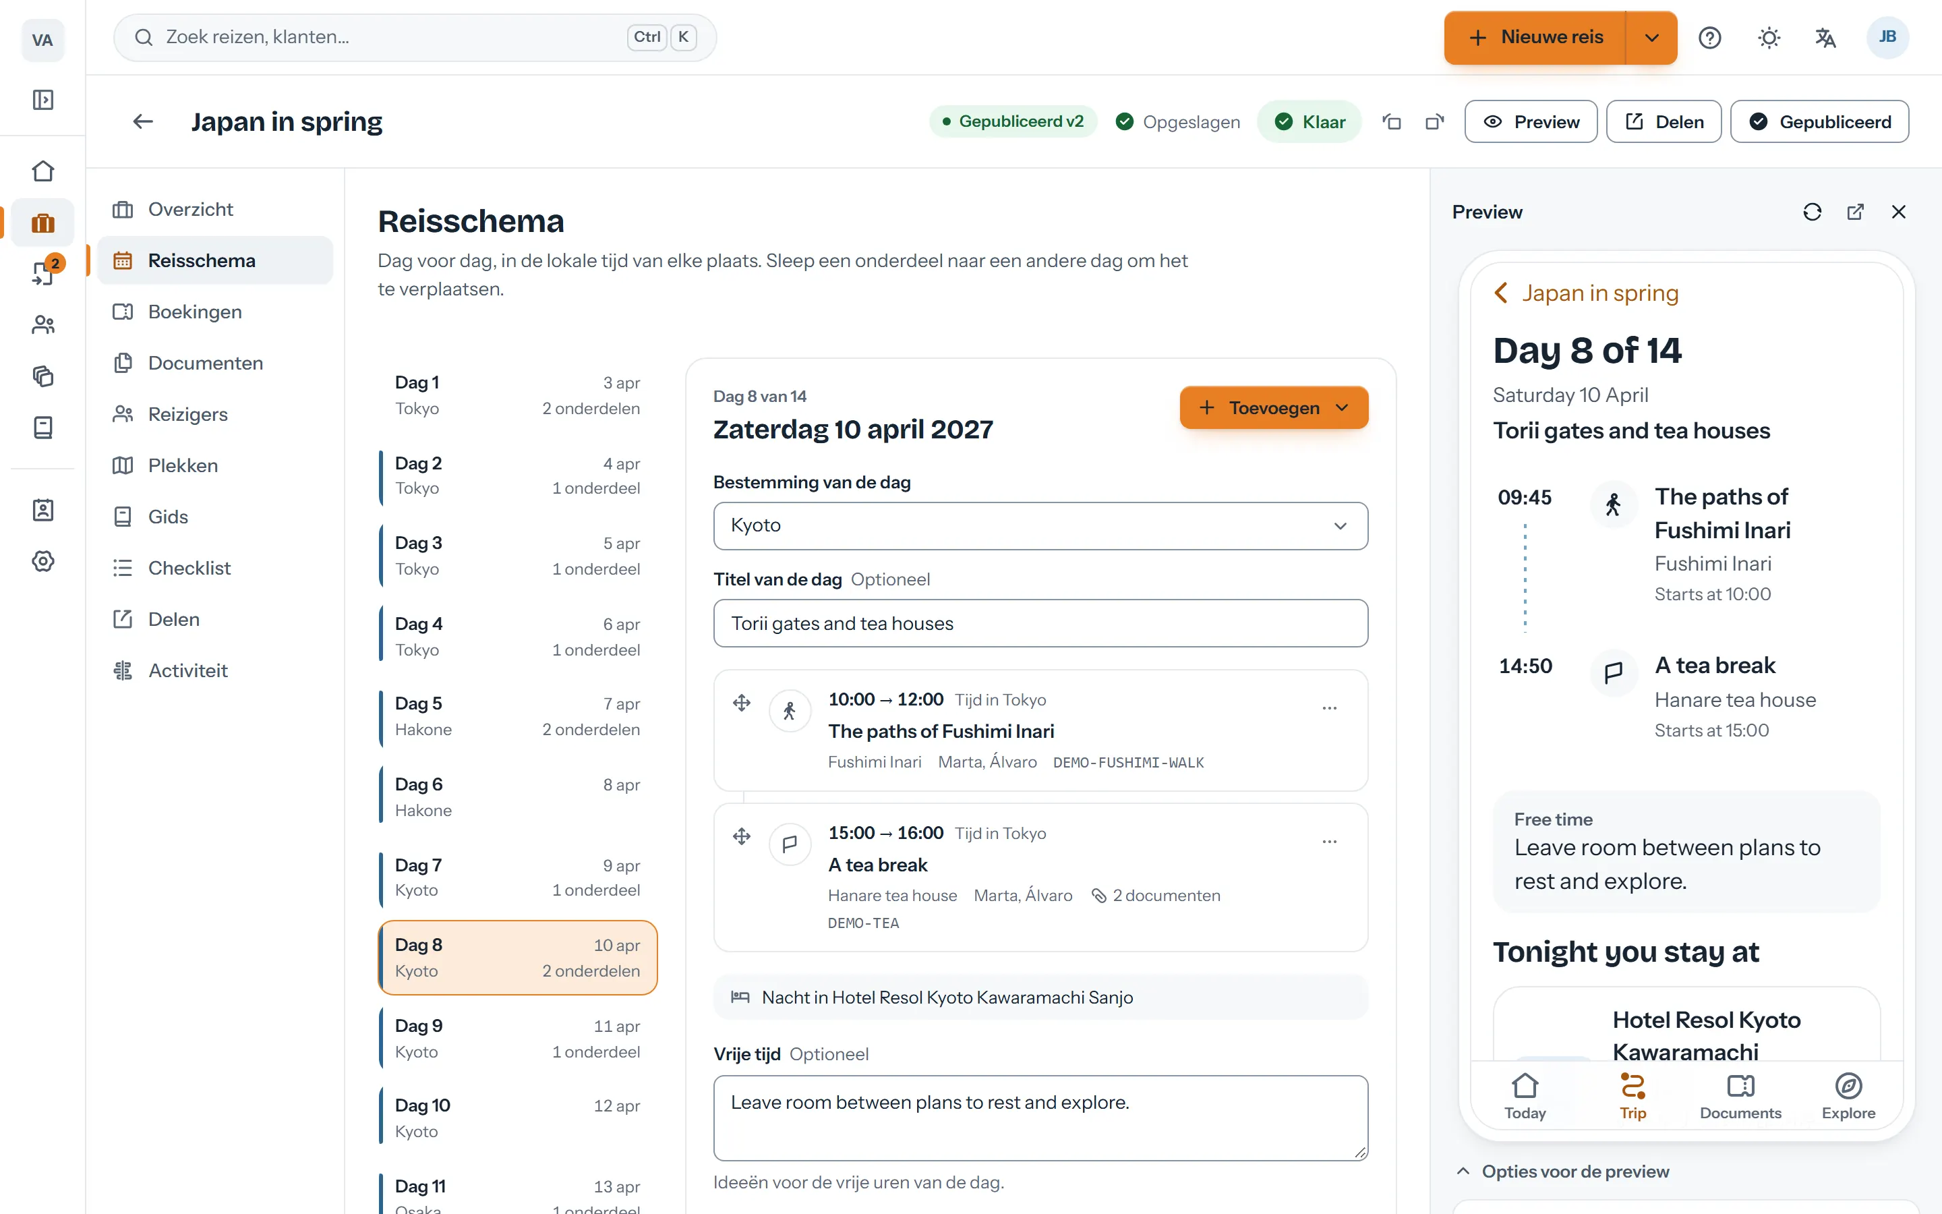
Task: Open the Nieuwe reis dropdown arrow
Action: [1651, 38]
